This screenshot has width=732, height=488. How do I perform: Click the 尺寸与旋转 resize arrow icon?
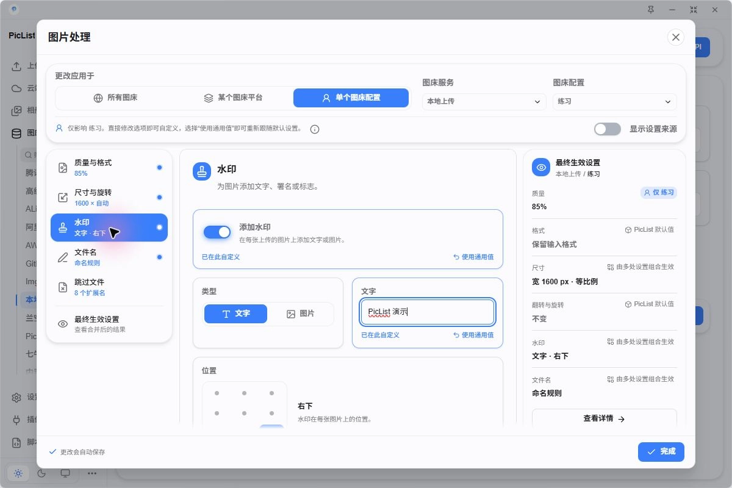pyautogui.click(x=62, y=198)
